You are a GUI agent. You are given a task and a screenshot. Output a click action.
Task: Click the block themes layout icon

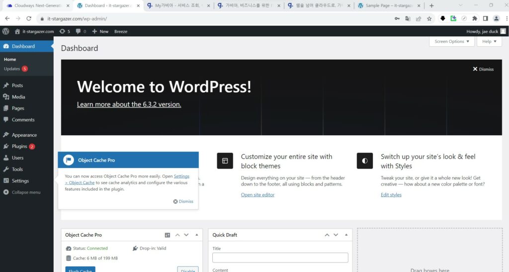[225, 161]
